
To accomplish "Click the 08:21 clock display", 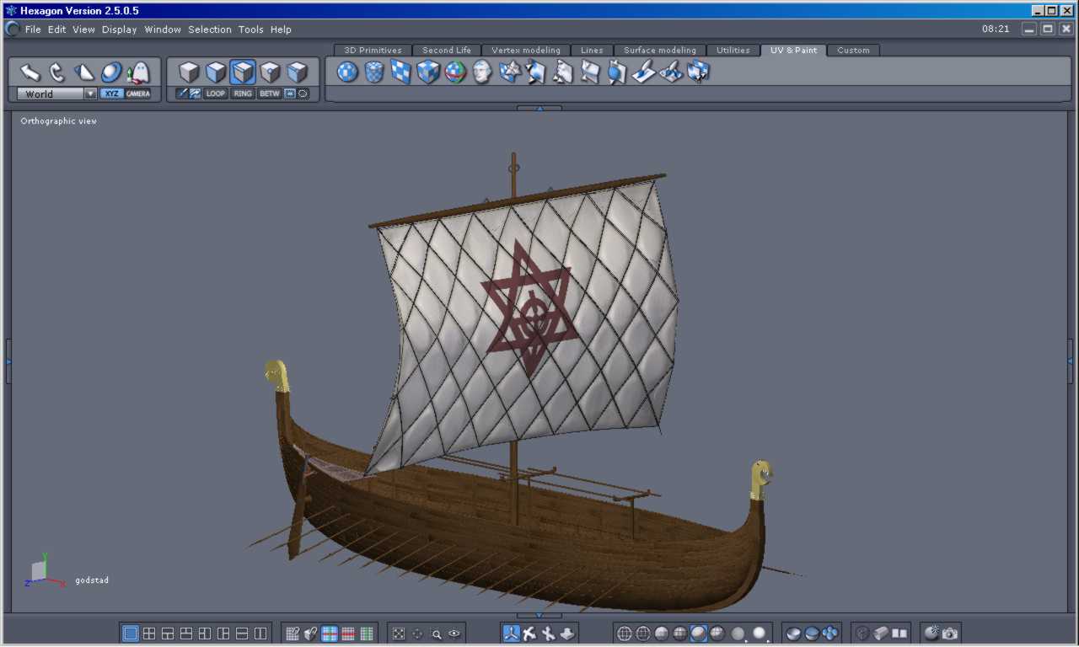I will pyautogui.click(x=996, y=29).
